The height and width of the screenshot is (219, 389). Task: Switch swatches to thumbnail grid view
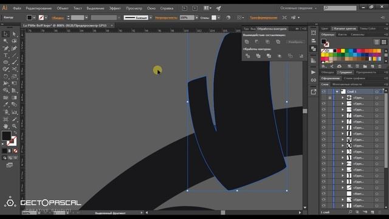pos(384,42)
